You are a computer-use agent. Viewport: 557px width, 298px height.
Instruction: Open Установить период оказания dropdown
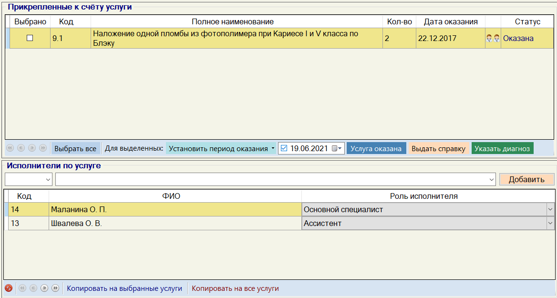pyautogui.click(x=221, y=148)
